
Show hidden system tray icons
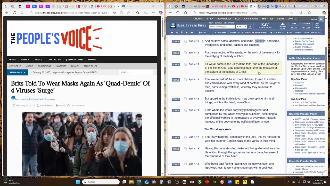coord(288,182)
